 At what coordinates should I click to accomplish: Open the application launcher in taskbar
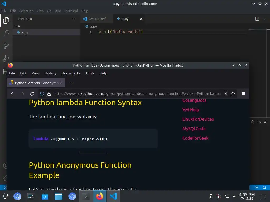click(6, 196)
